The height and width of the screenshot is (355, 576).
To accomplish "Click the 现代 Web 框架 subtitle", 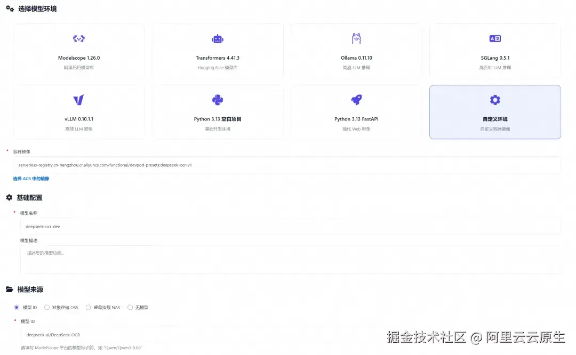I will pos(356,129).
